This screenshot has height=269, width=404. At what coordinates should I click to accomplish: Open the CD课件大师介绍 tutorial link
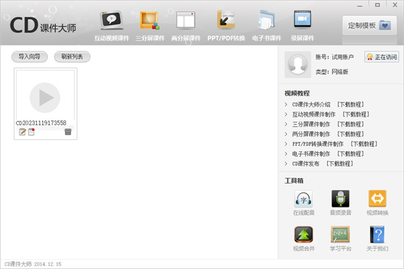[x=311, y=104]
